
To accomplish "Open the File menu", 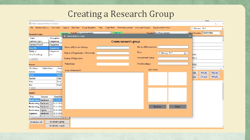I will tap(32, 28).
